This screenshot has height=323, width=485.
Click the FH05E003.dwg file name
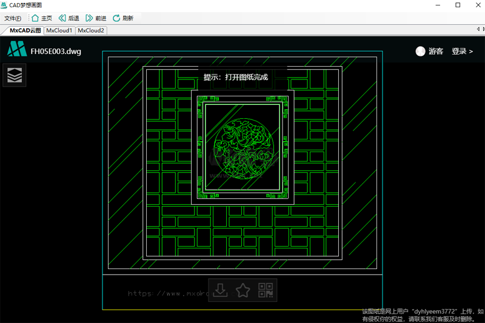pos(56,52)
